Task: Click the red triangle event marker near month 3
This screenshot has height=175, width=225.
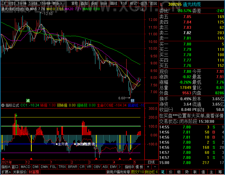Action: coord(96,159)
